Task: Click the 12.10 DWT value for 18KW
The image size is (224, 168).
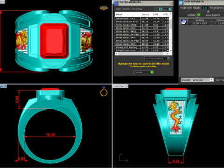Action: [156, 44]
